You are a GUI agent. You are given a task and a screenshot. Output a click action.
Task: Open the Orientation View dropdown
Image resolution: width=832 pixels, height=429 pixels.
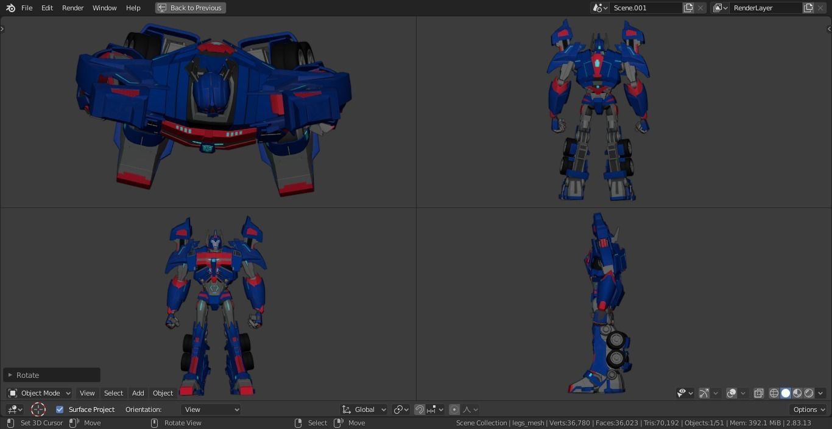[211, 410]
